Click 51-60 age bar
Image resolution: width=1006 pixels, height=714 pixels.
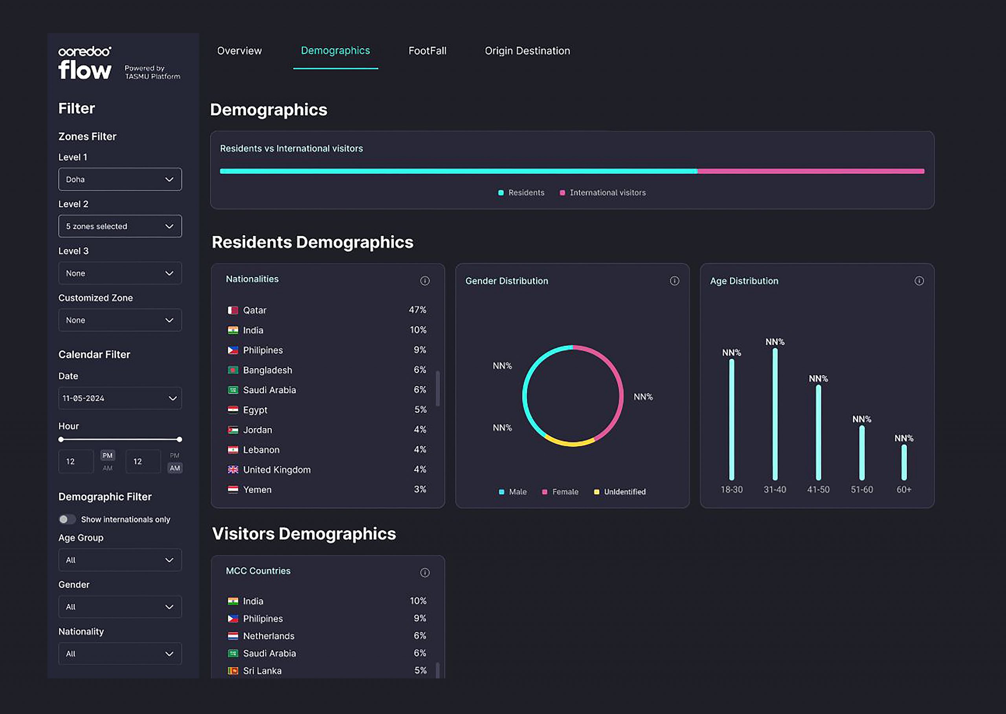point(862,453)
